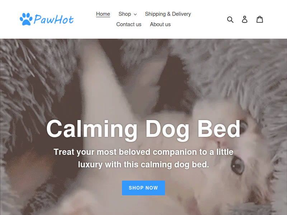The image size is (287, 215).
Task: Expand the chevron next to Shop
Action: coord(135,14)
